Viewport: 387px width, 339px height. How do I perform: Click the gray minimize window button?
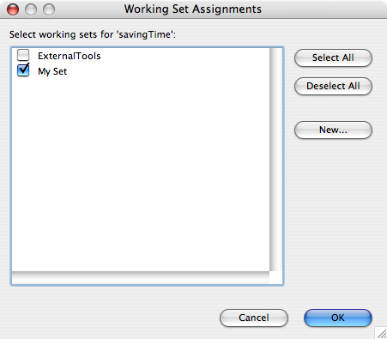pos(31,9)
